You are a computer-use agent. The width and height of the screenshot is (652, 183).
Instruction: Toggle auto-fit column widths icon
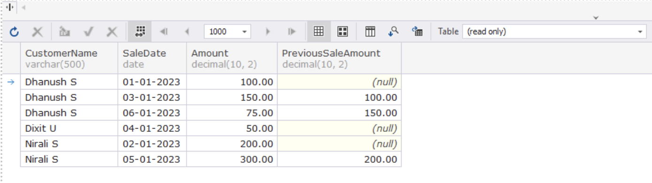pyautogui.click(x=140, y=31)
